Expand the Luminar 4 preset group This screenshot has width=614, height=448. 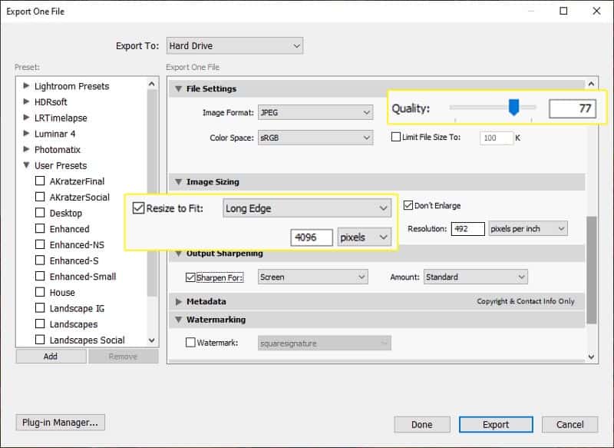click(26, 133)
